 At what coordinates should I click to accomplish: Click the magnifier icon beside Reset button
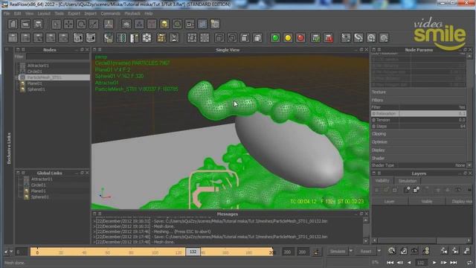(x=392, y=251)
